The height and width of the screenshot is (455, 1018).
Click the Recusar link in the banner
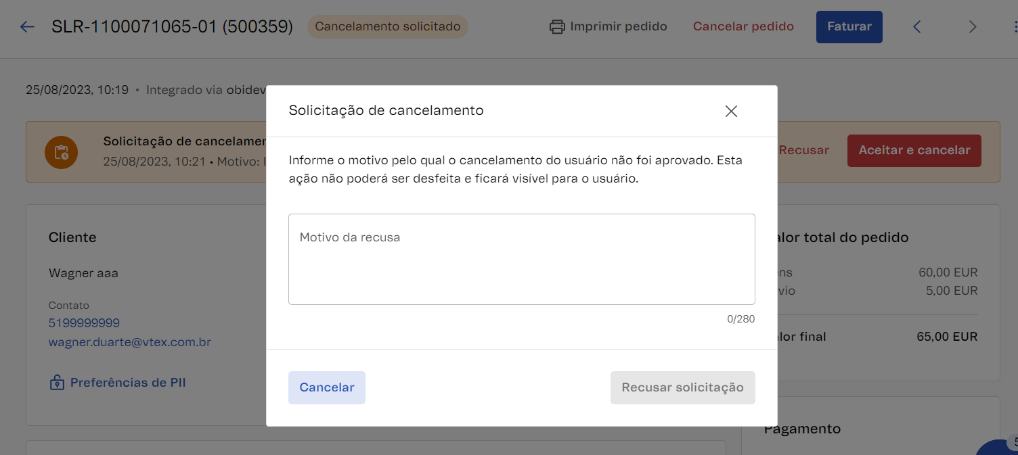coord(803,151)
